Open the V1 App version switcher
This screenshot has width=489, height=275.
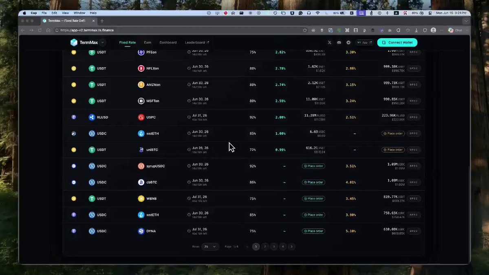[x=364, y=42]
